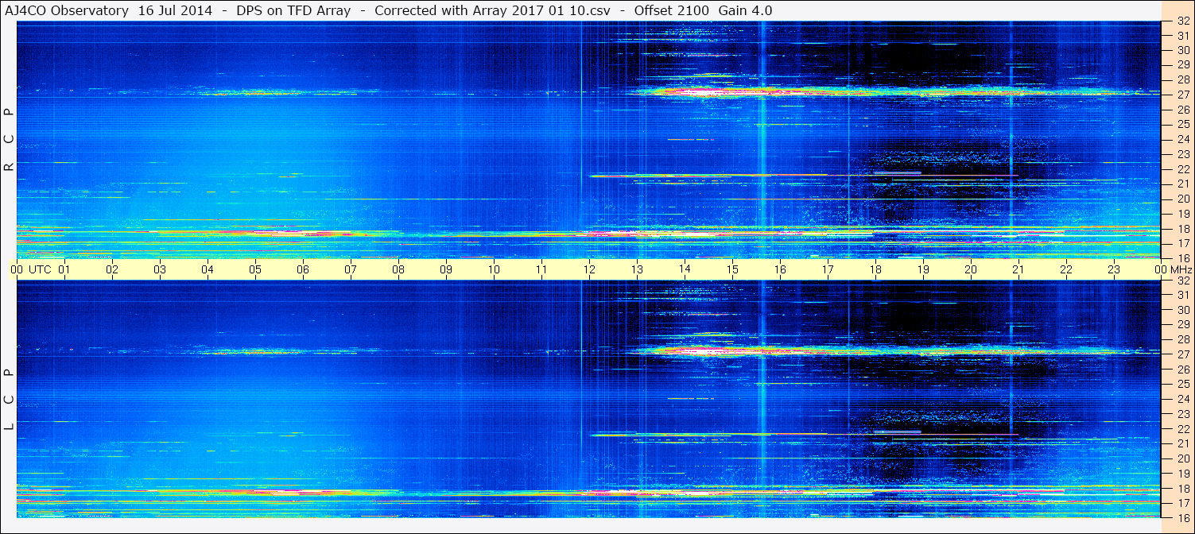Select the 13 hour marker on time axis

pyautogui.click(x=637, y=269)
